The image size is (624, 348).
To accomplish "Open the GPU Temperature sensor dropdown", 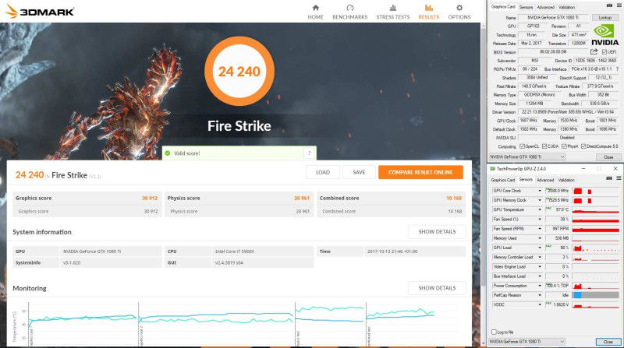I will tap(540, 209).
